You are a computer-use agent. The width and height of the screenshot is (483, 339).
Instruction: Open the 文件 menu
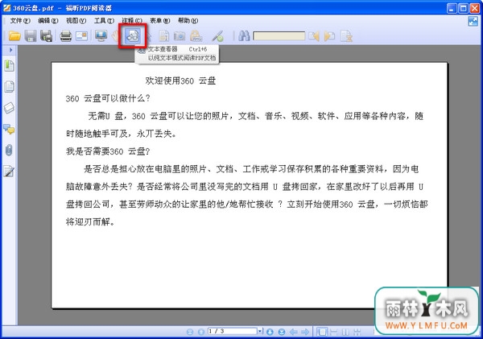pyautogui.click(x=20, y=21)
